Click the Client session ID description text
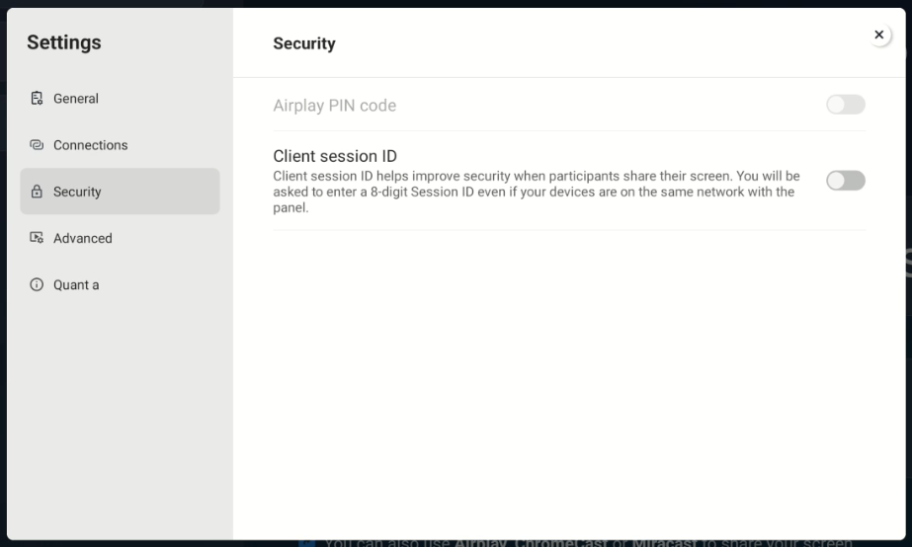The image size is (912, 547). (x=536, y=192)
